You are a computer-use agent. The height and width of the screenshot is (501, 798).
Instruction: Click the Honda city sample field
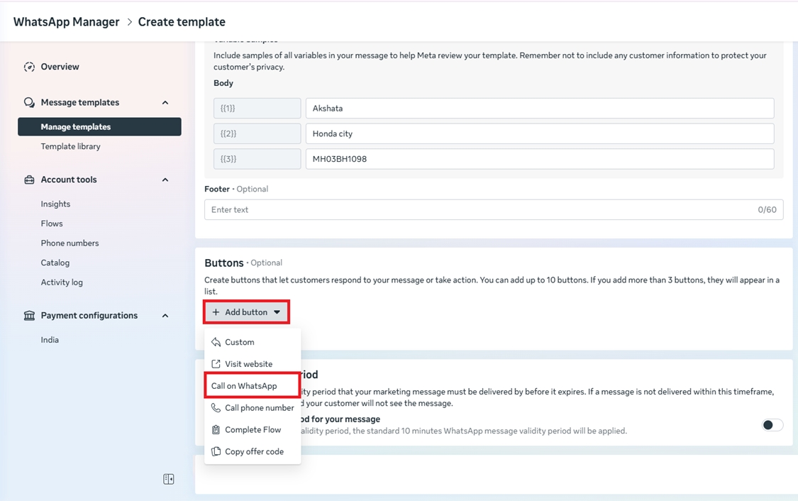pyautogui.click(x=539, y=133)
